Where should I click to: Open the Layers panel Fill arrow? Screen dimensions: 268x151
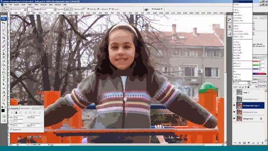click(265, 87)
